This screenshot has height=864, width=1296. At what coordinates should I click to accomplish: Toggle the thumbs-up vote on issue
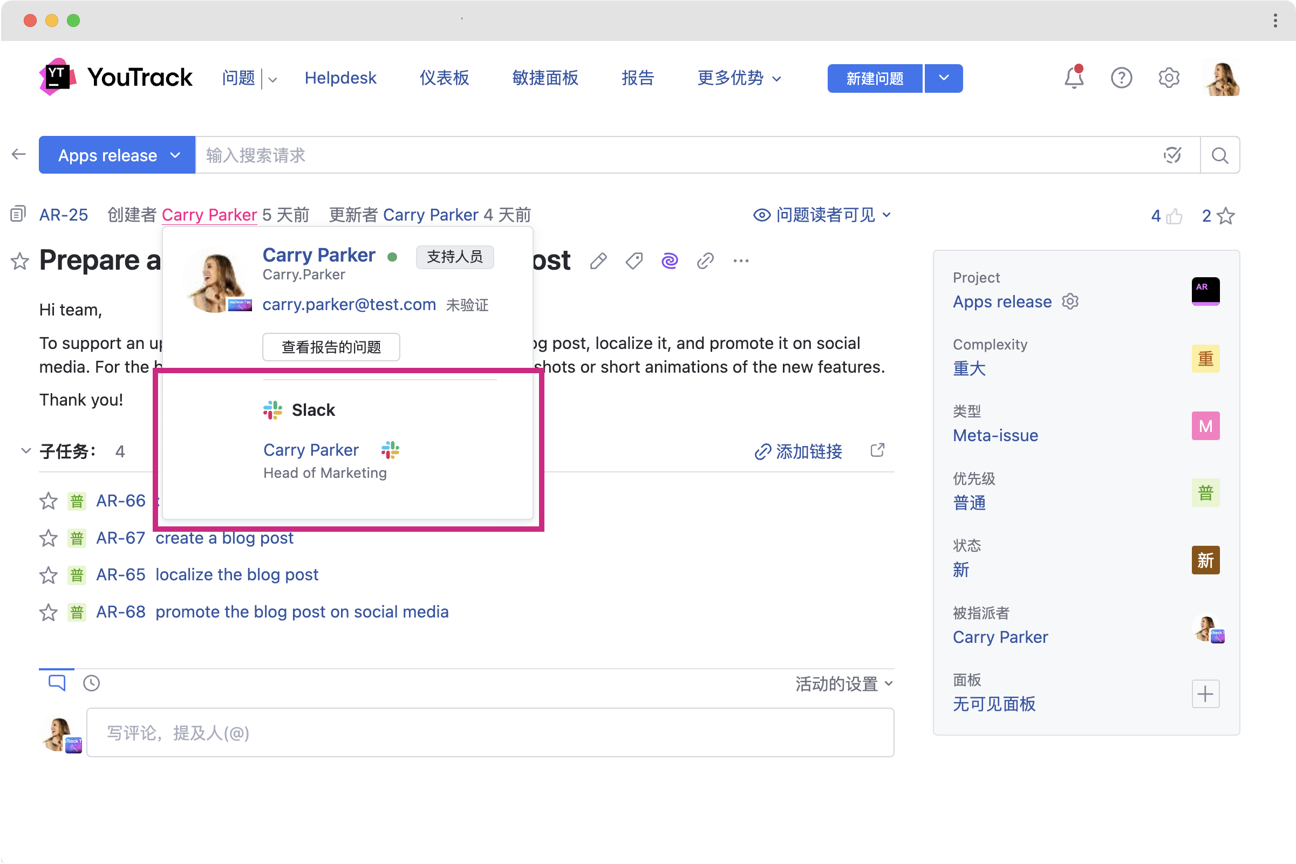click(1174, 216)
